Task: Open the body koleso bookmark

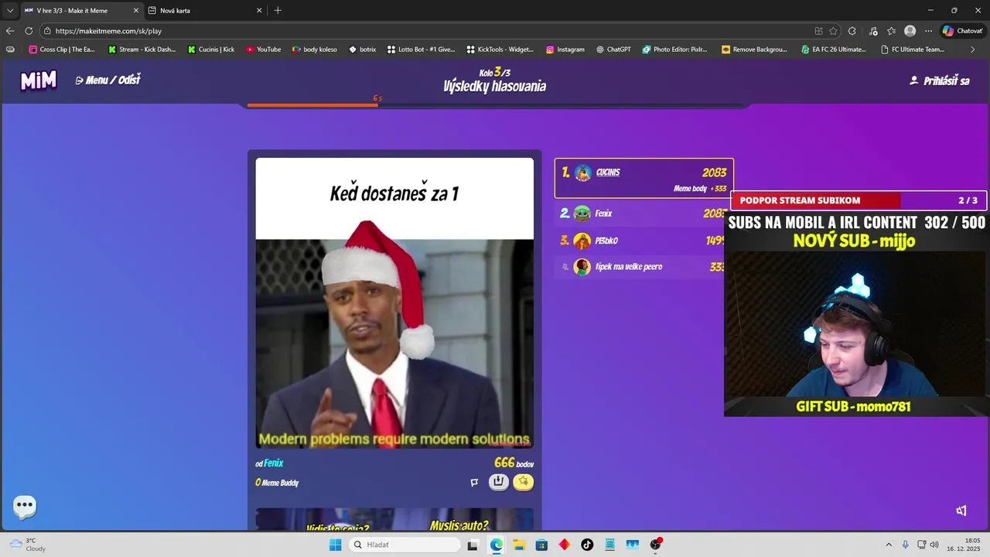Action: 315,50
